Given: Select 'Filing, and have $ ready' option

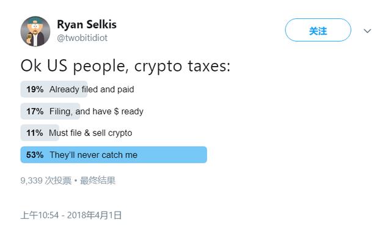Looking at the screenshot, I should [97, 111].
